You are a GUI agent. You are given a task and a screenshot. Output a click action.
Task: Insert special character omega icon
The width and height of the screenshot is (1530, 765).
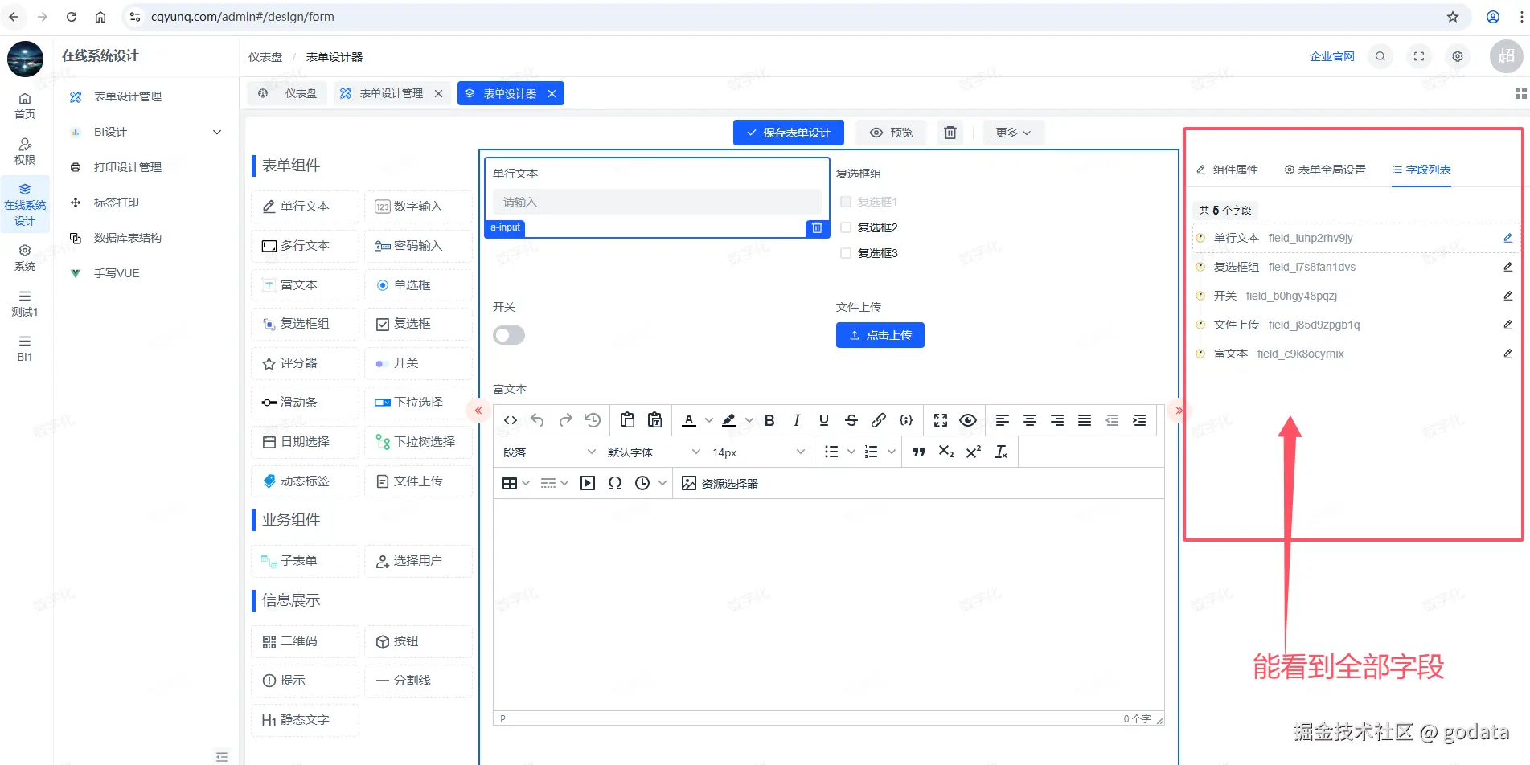pyautogui.click(x=615, y=483)
